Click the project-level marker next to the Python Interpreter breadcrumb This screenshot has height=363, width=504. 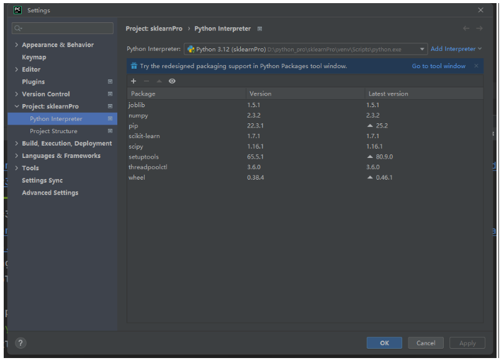(259, 29)
